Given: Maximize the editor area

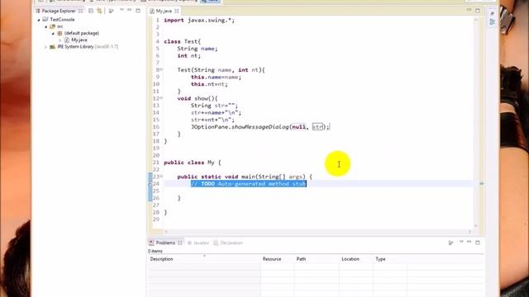Looking at the screenshot, I should 478,11.
